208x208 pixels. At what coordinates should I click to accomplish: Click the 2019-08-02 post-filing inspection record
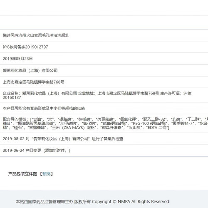63,139
